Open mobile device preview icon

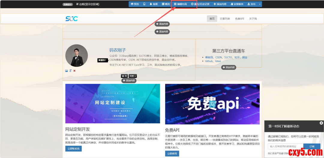coord(144,4)
